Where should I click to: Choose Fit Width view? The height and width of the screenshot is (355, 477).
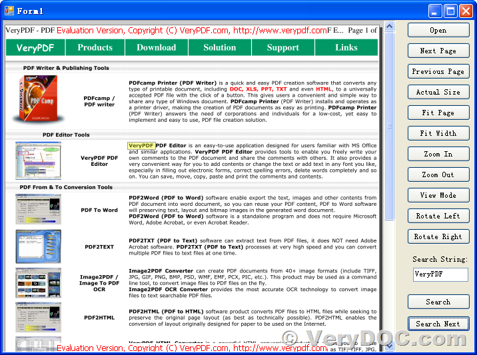point(438,133)
